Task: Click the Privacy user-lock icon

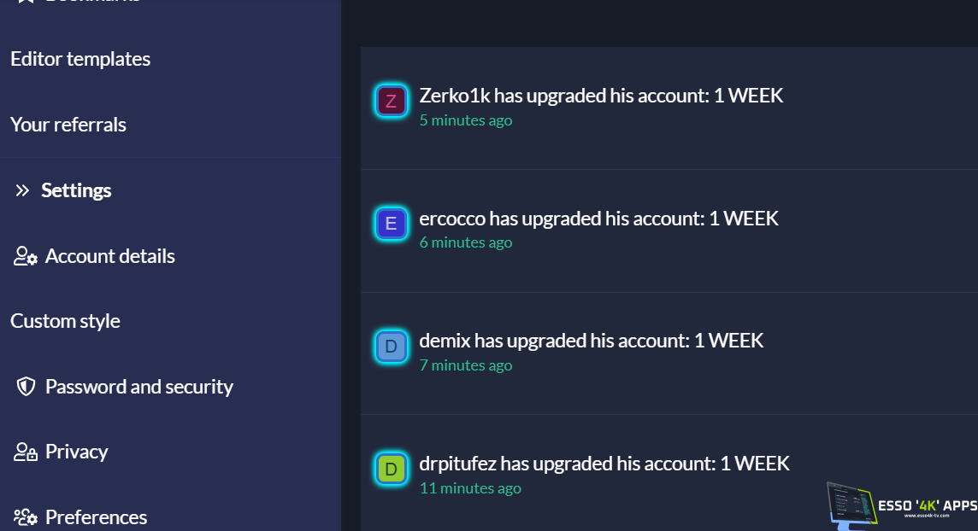Action: [26, 452]
